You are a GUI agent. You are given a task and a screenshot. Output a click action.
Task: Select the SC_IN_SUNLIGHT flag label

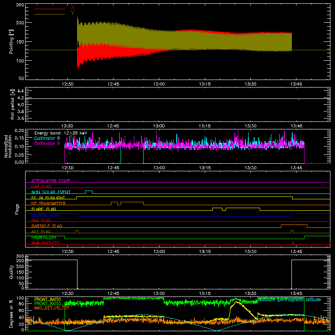click(x=48, y=198)
